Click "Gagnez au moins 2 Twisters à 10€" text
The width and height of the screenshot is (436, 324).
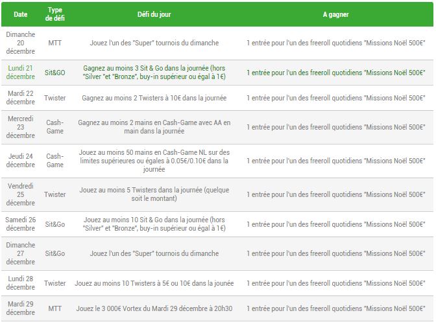(154, 98)
